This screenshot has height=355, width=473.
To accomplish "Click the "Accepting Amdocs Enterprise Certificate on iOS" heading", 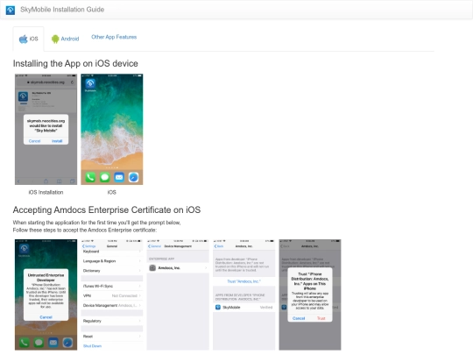I will click(107, 209).
